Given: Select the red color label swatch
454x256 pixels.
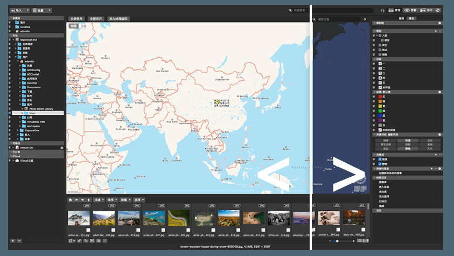Looking at the screenshot, I should (380, 96).
